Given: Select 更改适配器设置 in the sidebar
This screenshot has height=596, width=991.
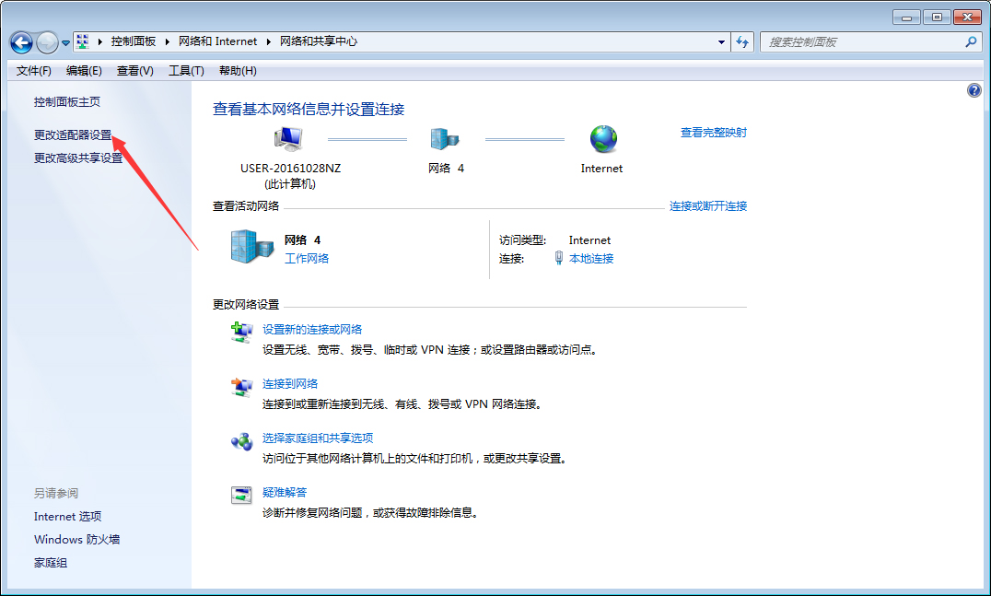Looking at the screenshot, I should point(71,134).
